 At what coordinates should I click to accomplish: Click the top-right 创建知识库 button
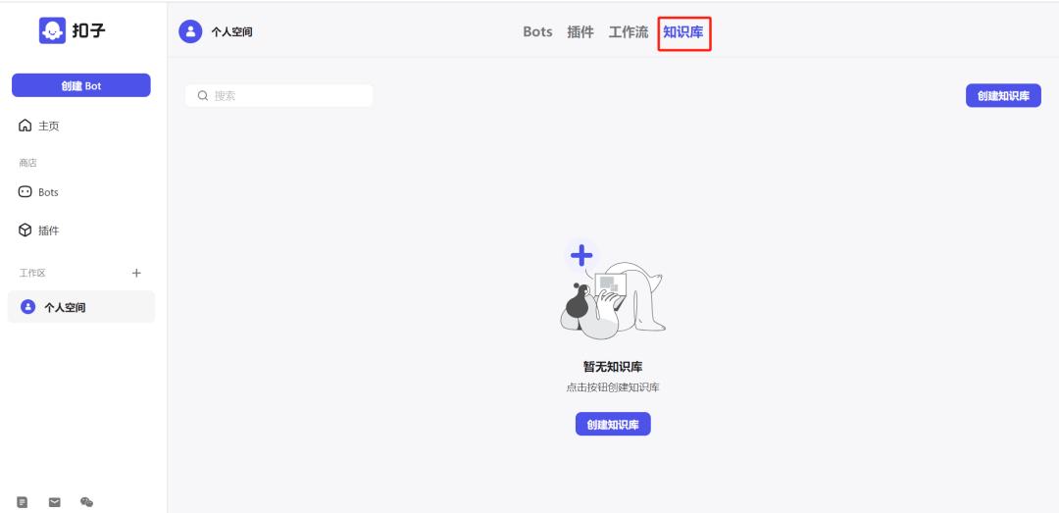coord(1004,96)
